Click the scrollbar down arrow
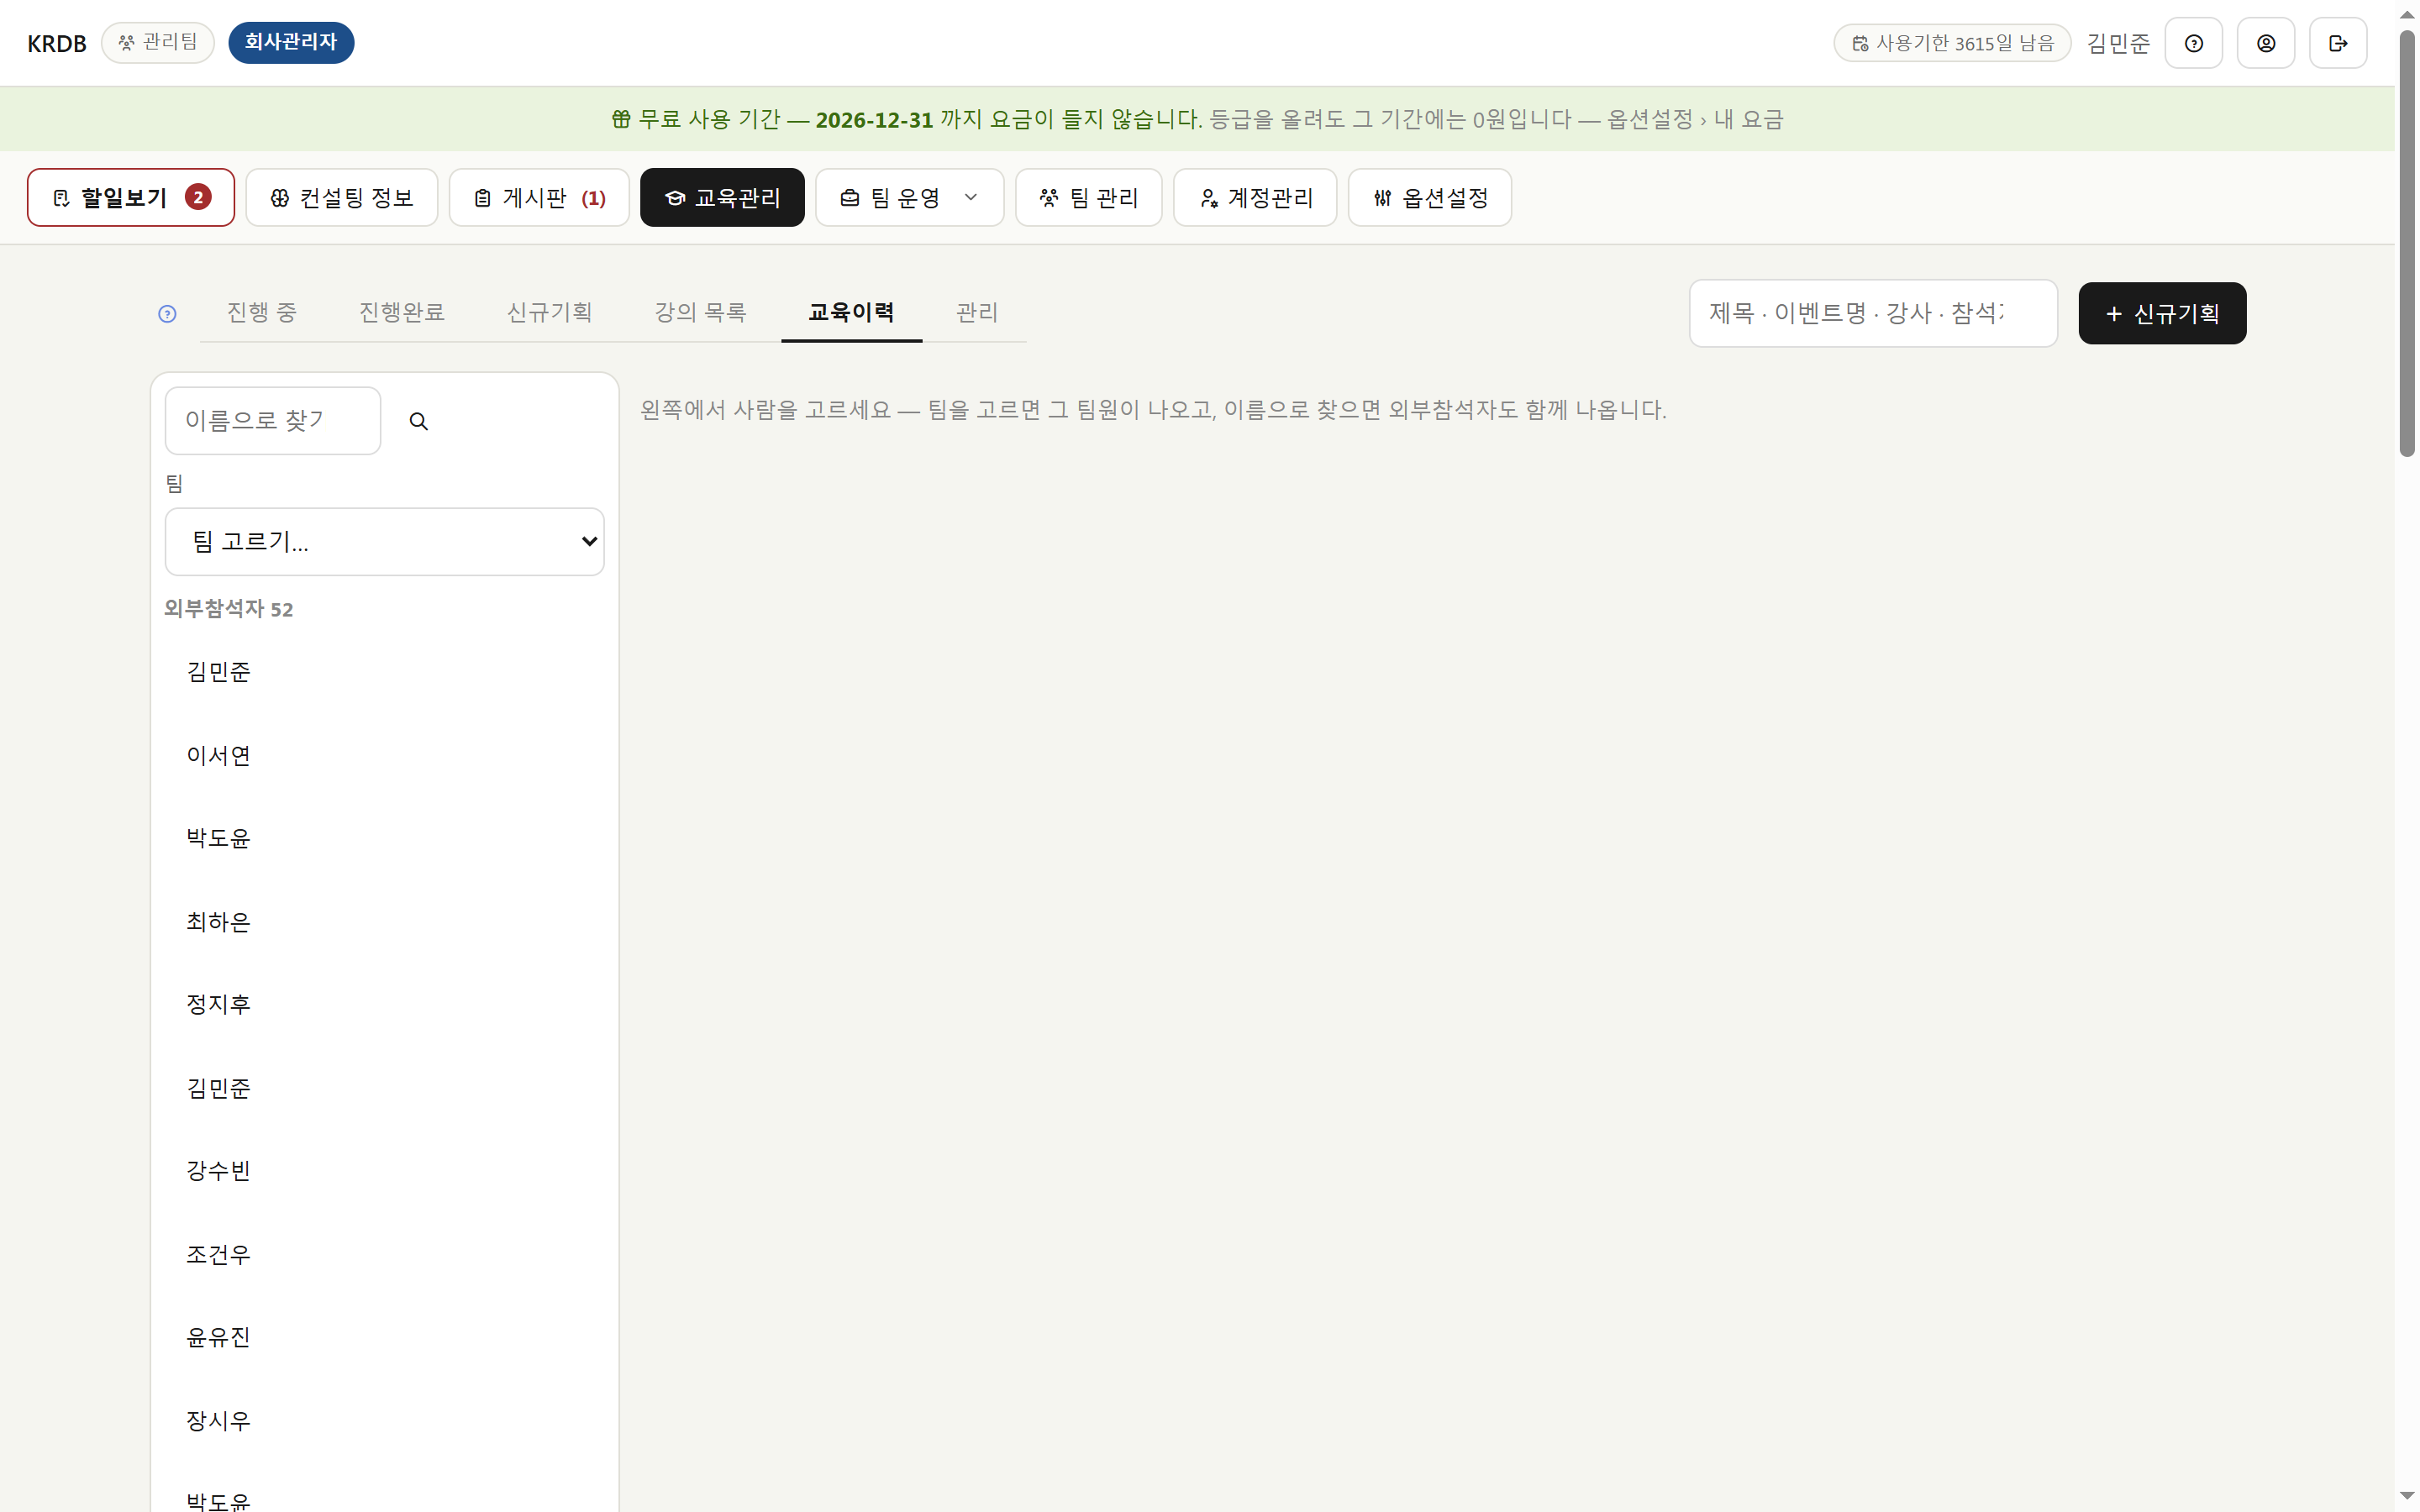This screenshot has height=1512, width=2420. (2407, 1496)
